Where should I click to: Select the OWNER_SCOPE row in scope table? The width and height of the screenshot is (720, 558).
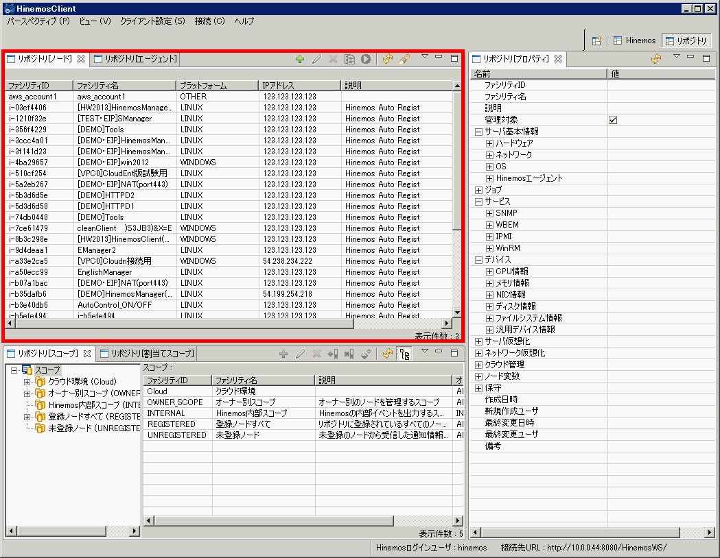(x=303, y=402)
